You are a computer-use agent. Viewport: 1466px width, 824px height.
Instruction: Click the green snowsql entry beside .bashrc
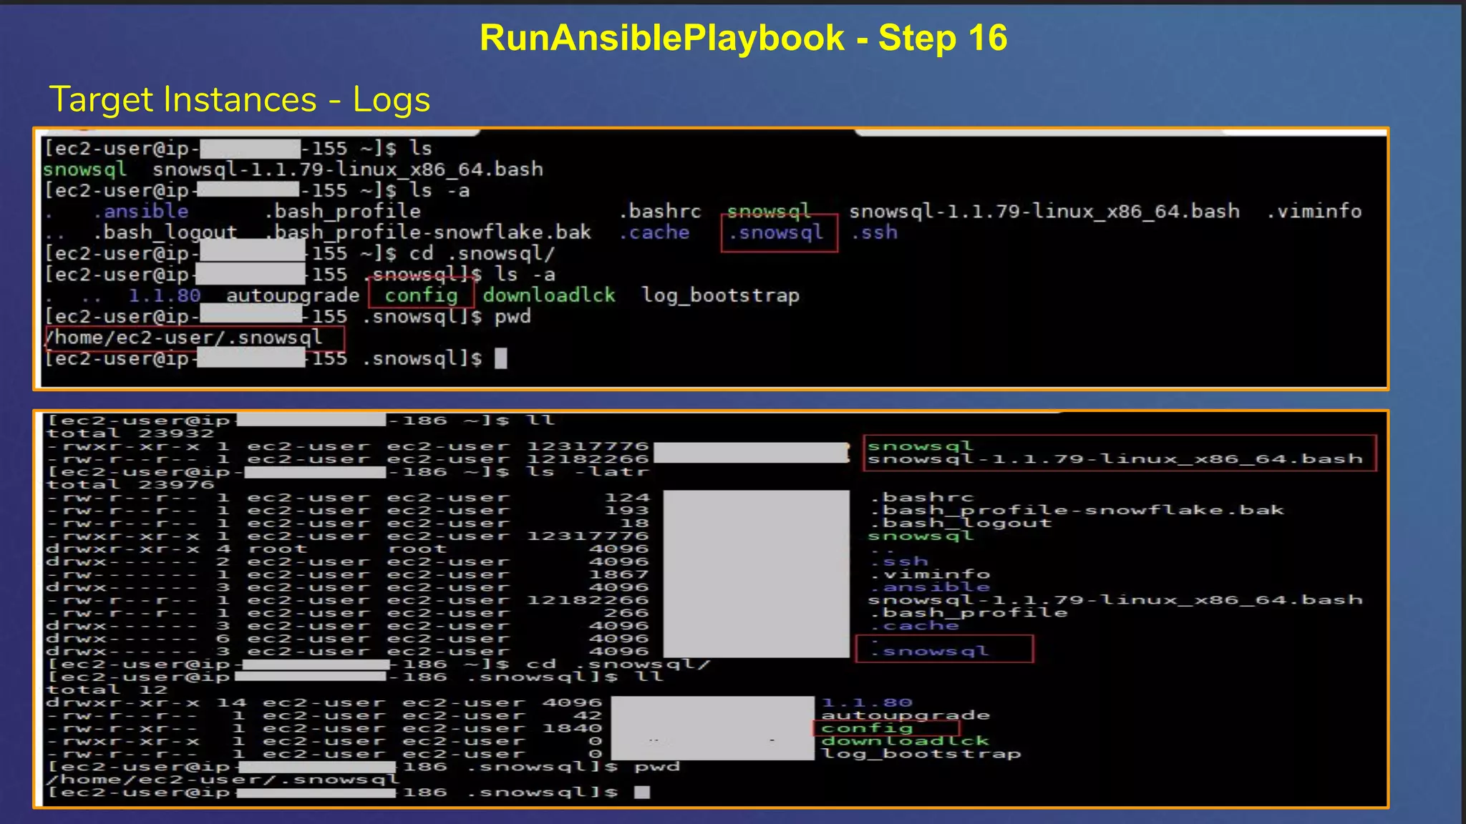pos(769,211)
